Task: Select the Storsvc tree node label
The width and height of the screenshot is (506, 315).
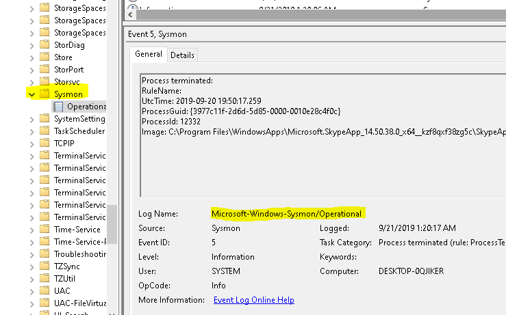Action: point(67,82)
